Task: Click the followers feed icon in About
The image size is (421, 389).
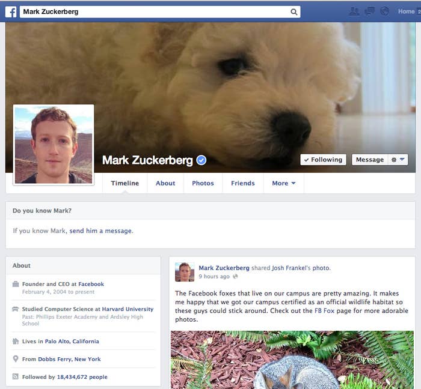Action: click(16, 376)
